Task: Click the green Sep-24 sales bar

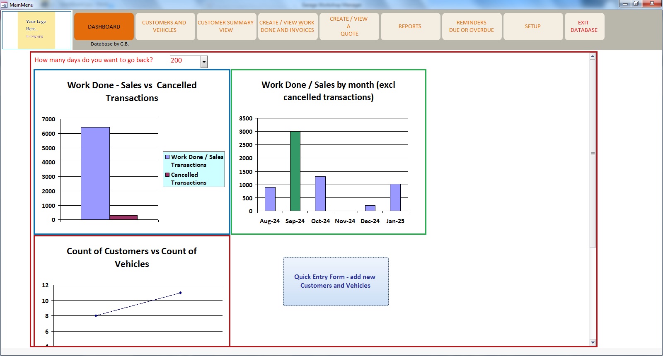Action: click(x=295, y=171)
